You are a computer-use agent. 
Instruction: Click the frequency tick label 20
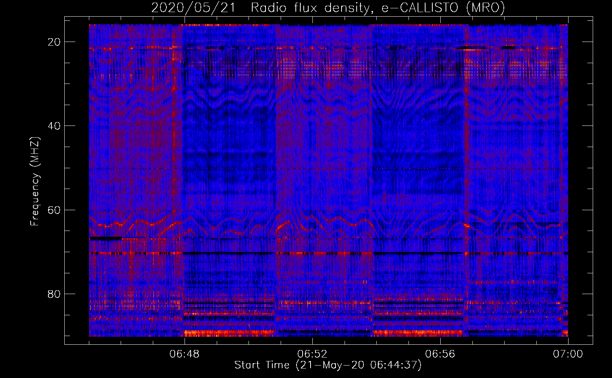(54, 42)
